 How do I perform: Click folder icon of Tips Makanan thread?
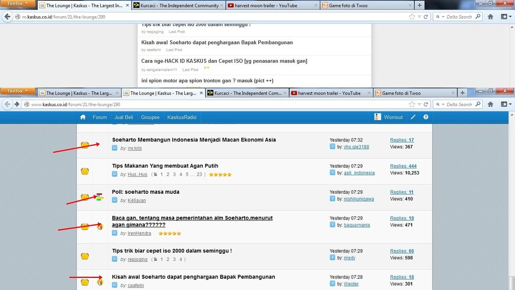(x=84, y=171)
